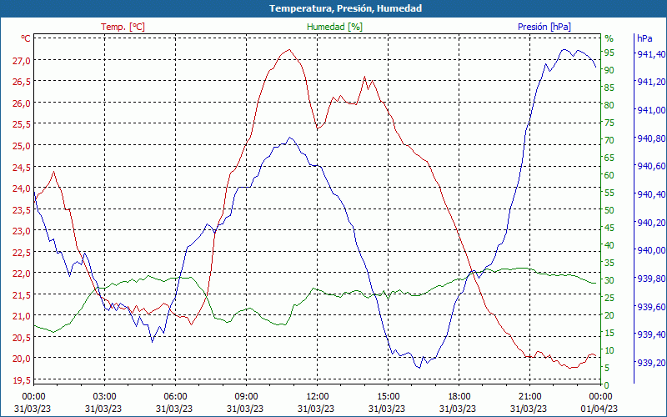Click the 12:00 time axis label
Screen dimensions: 667x417
click(x=316, y=398)
